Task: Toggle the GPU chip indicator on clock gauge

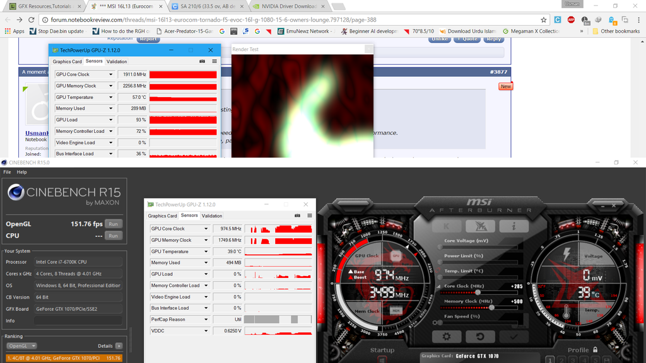Action: (x=396, y=256)
